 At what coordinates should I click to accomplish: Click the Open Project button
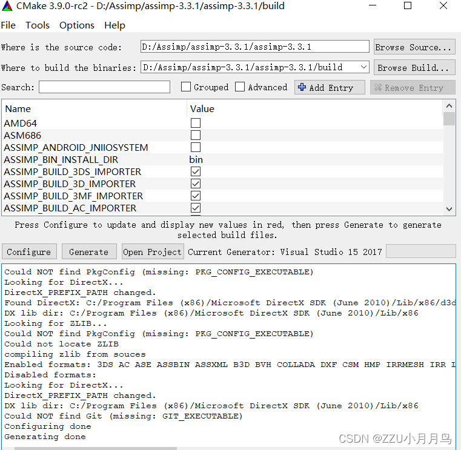pyautogui.click(x=153, y=251)
